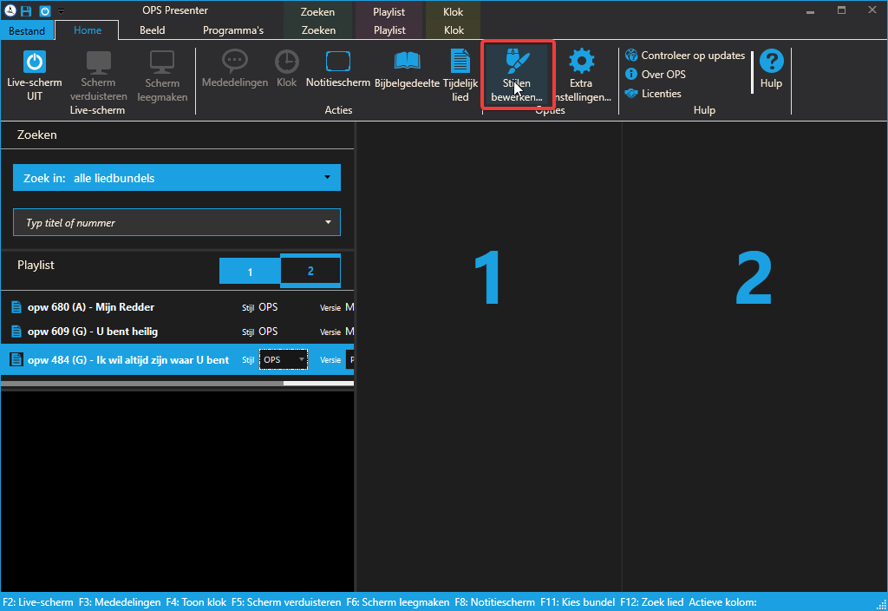Toggle Scherm verduisteren
The height and width of the screenshot is (611, 888).
pyautogui.click(x=99, y=76)
